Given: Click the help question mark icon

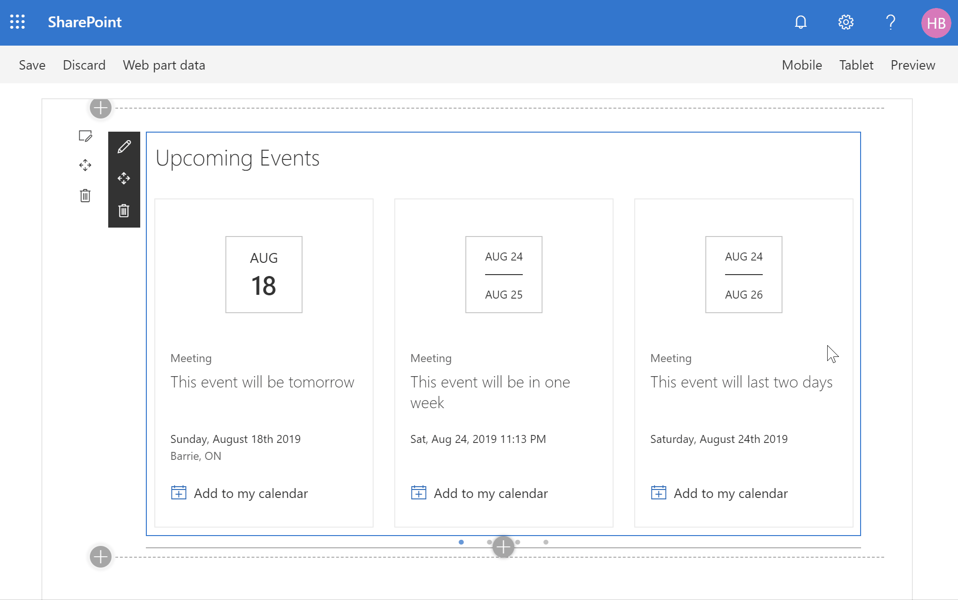Looking at the screenshot, I should [x=890, y=22].
